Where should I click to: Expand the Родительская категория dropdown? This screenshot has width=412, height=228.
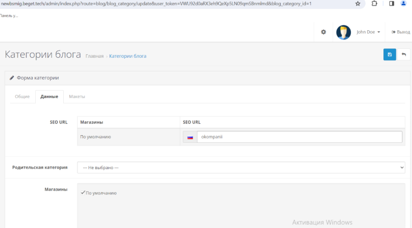(241, 167)
